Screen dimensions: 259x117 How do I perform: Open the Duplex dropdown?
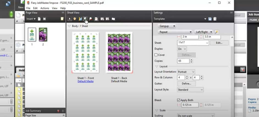click(x=182, y=49)
